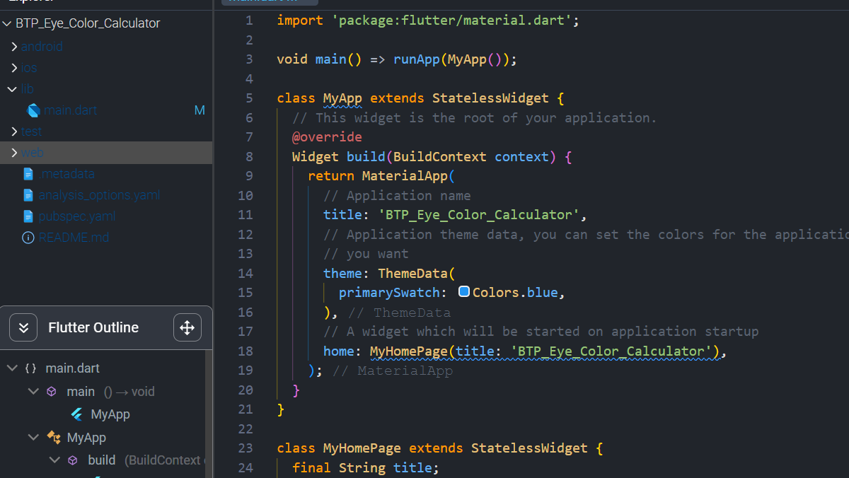Viewport: 849px width, 478px height.
Task: Click line number 18 in the gutter
Action: [245, 351]
